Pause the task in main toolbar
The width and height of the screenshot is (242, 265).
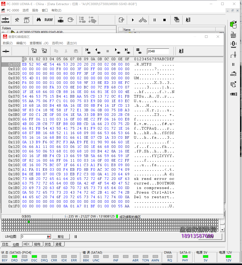pos(154,20)
